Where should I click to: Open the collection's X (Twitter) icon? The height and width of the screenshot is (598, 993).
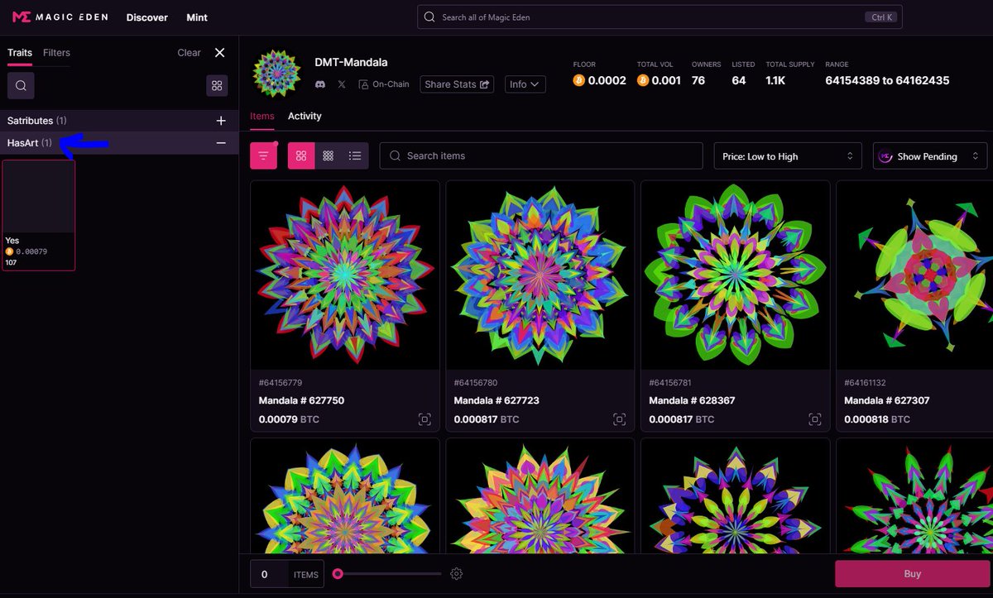point(342,84)
